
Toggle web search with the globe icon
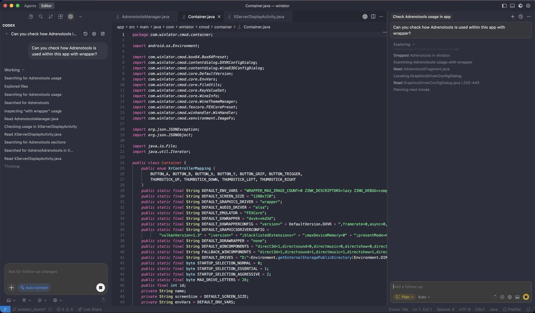pyautogui.click(x=510, y=297)
